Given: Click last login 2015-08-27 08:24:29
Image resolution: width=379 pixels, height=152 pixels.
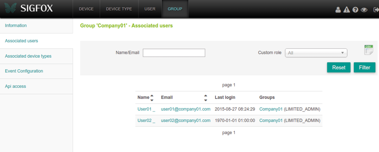Looking at the screenshot, I should 235,109.
